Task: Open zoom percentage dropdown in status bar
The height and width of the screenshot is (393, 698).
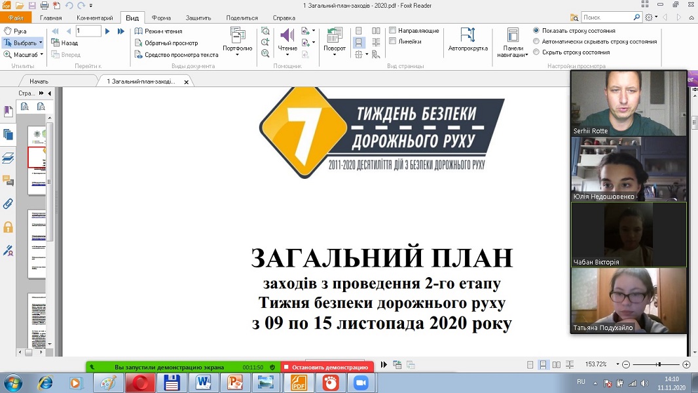Action: [617, 364]
